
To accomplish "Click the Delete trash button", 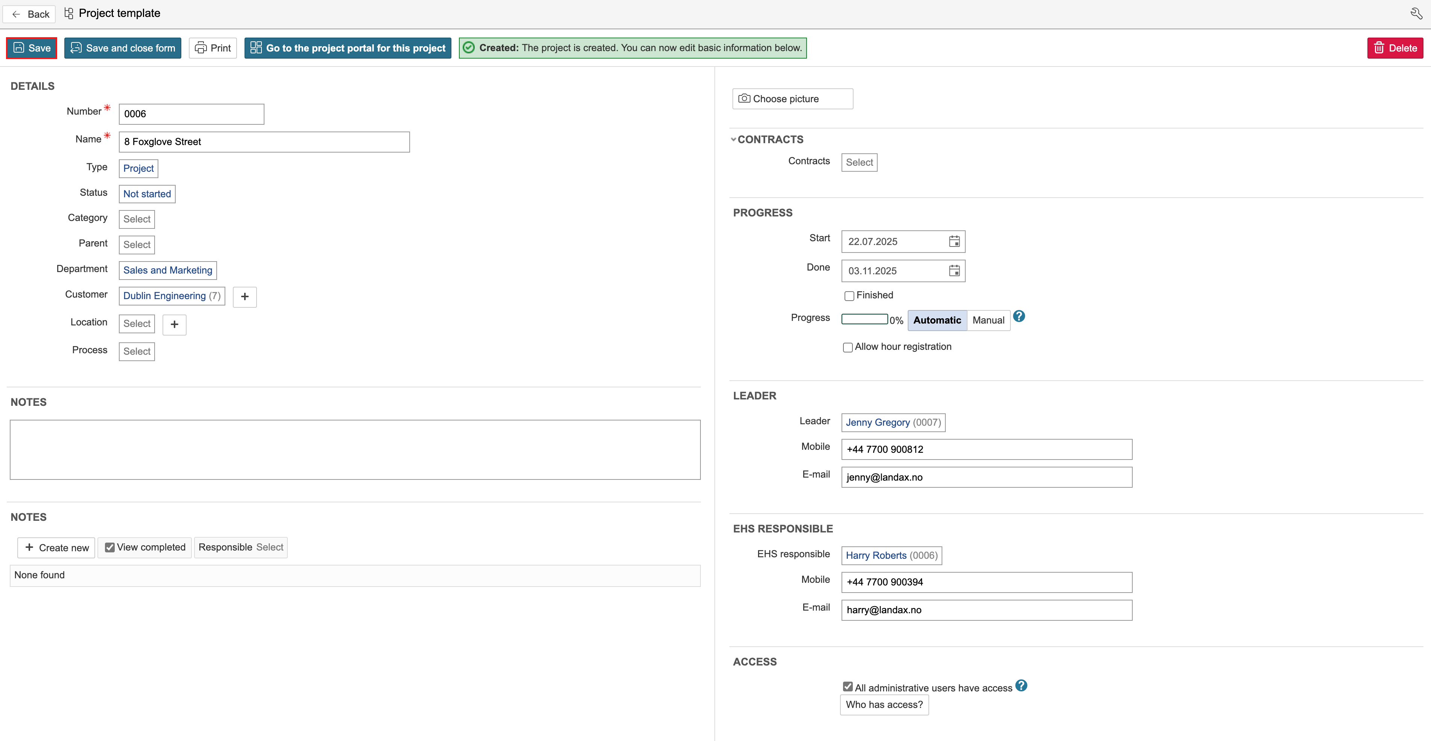I will [1395, 48].
